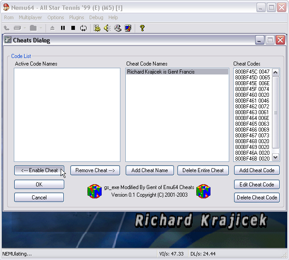The height and width of the screenshot is (260, 289).
Task: Click the cheat codes scrollbar up arrow
Action: tap(275, 72)
